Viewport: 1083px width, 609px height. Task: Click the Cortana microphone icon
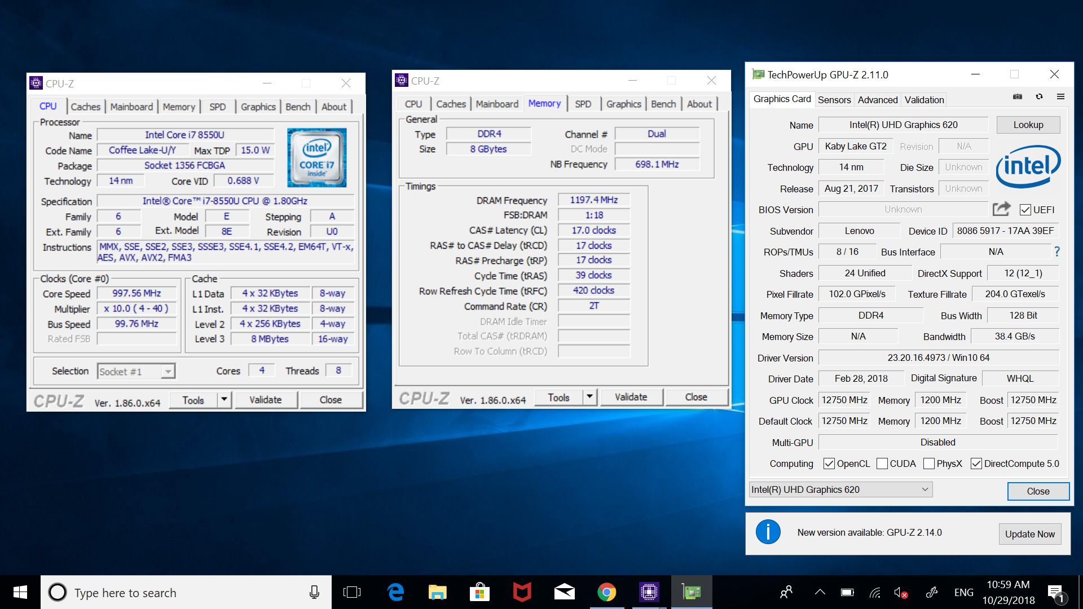coord(314,592)
